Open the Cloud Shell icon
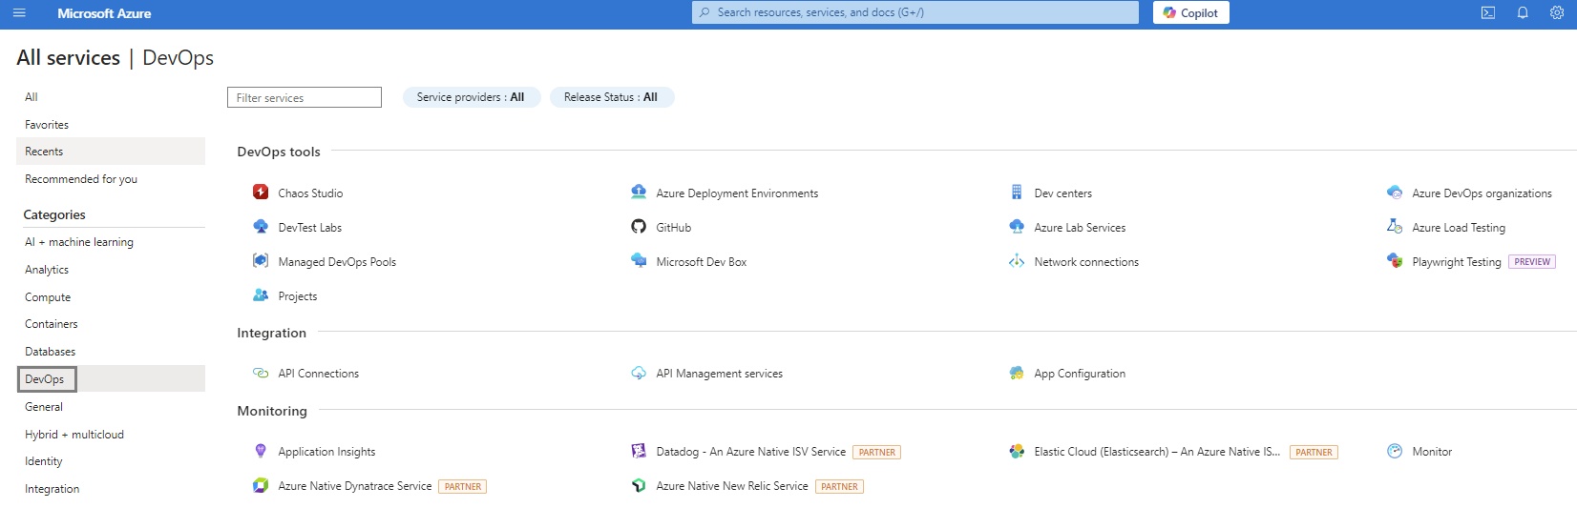Viewport: 1577px width, 508px height. click(x=1487, y=13)
